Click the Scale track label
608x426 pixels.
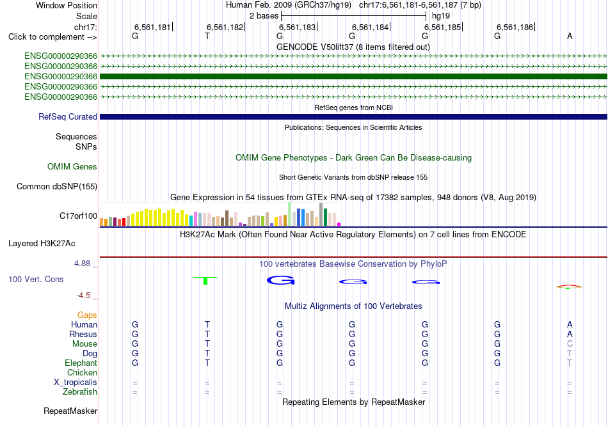click(x=86, y=16)
